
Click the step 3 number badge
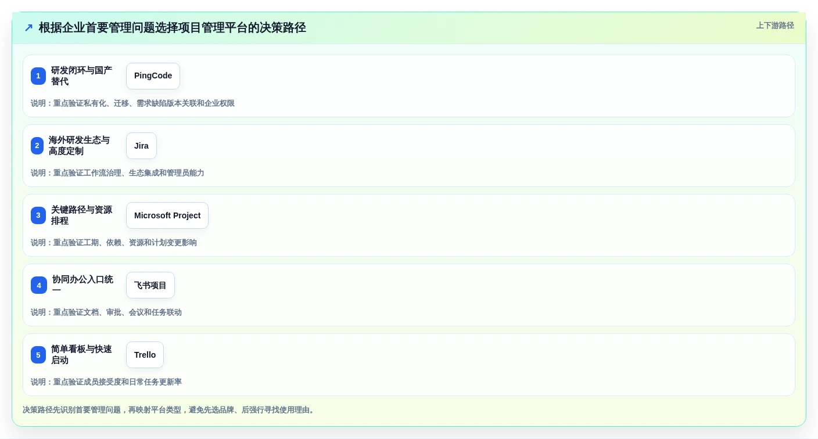pos(38,215)
